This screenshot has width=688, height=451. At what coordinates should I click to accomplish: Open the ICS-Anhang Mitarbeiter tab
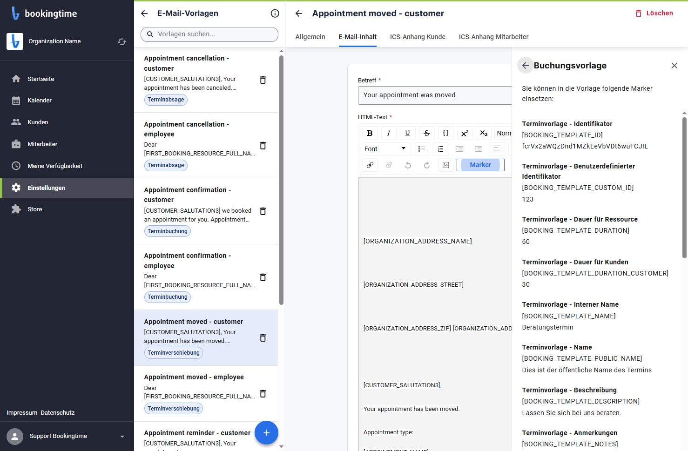tap(493, 37)
